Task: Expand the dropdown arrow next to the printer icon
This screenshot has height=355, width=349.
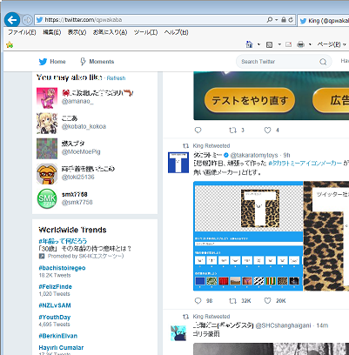Action: point(310,44)
